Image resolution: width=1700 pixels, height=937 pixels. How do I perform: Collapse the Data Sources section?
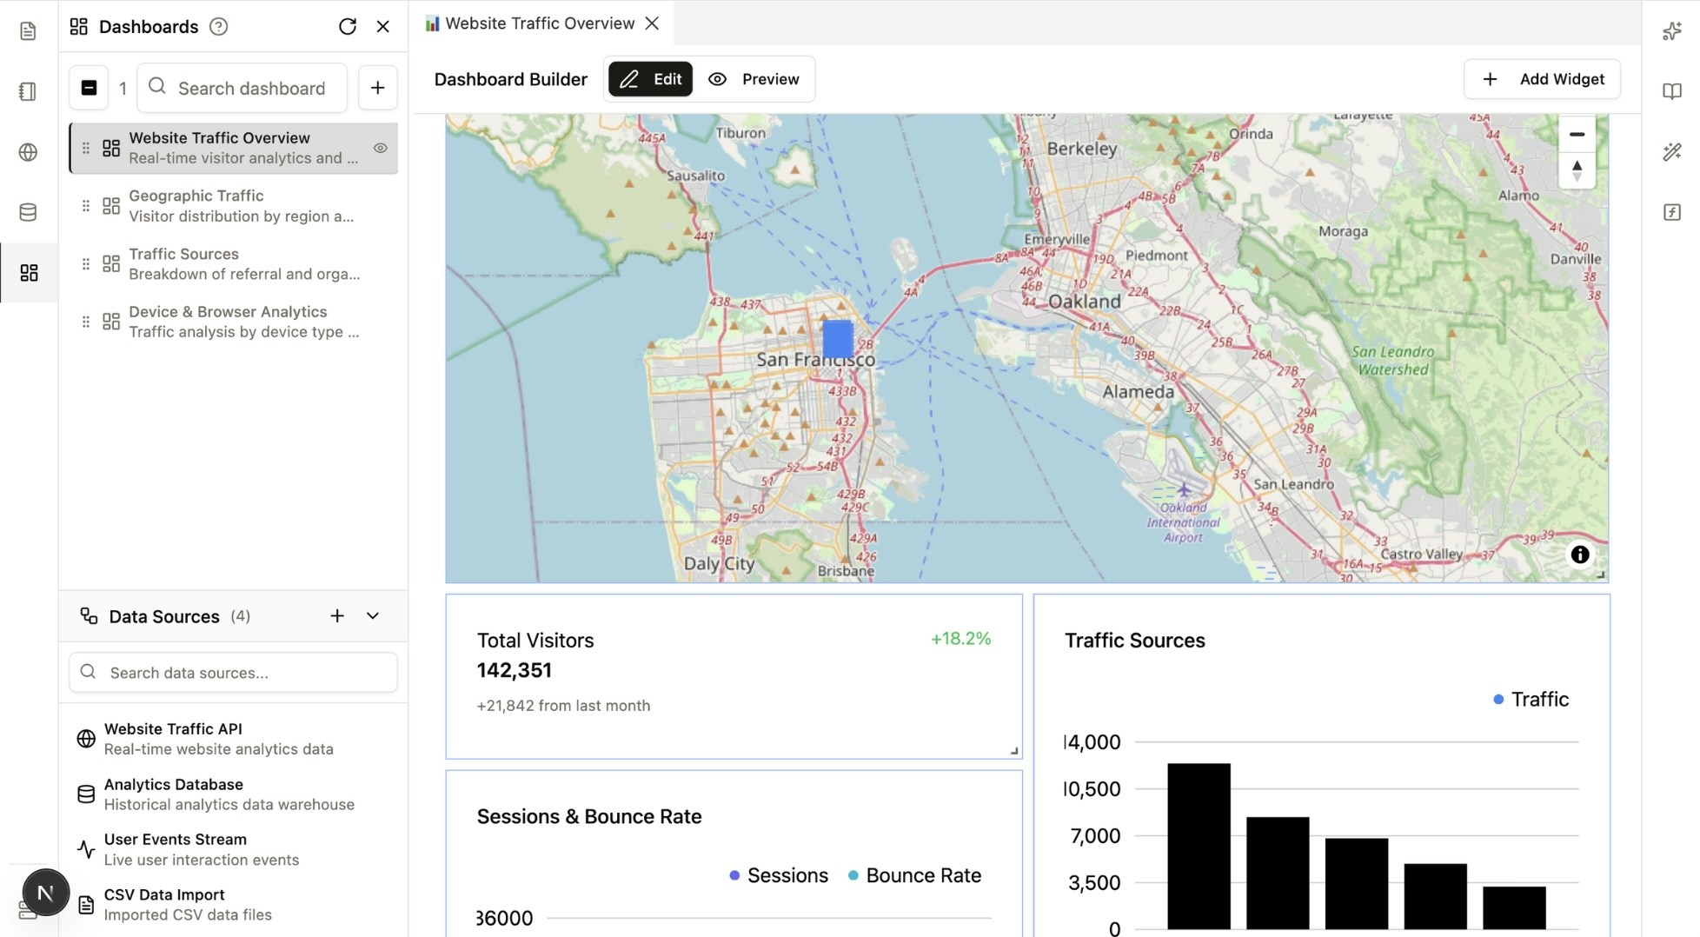(x=373, y=616)
